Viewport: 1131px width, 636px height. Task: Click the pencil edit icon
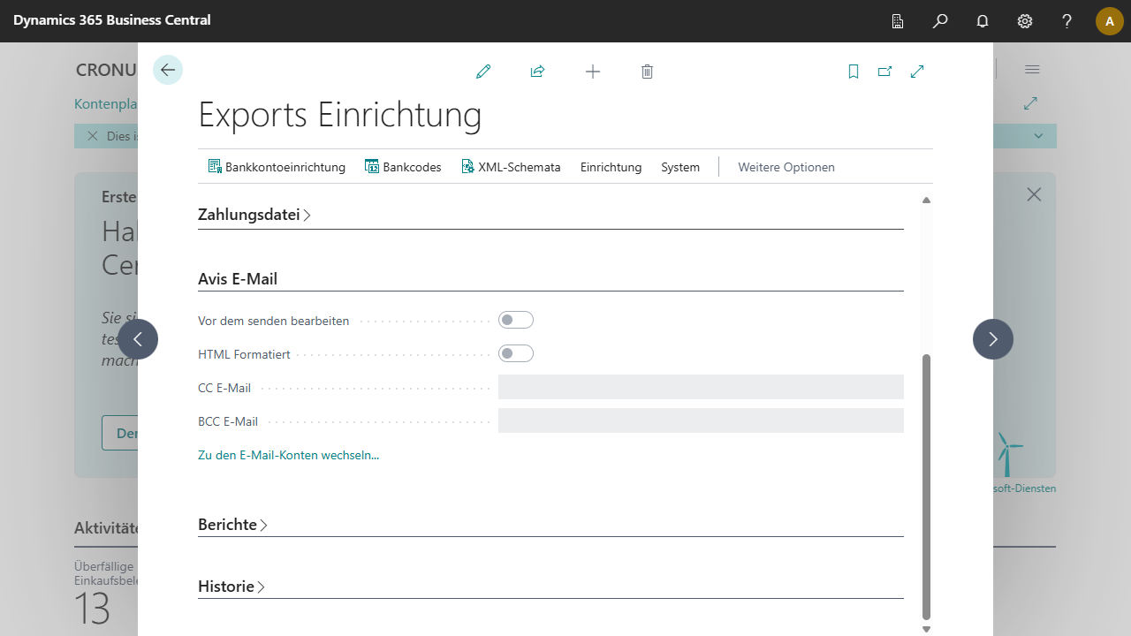(483, 72)
